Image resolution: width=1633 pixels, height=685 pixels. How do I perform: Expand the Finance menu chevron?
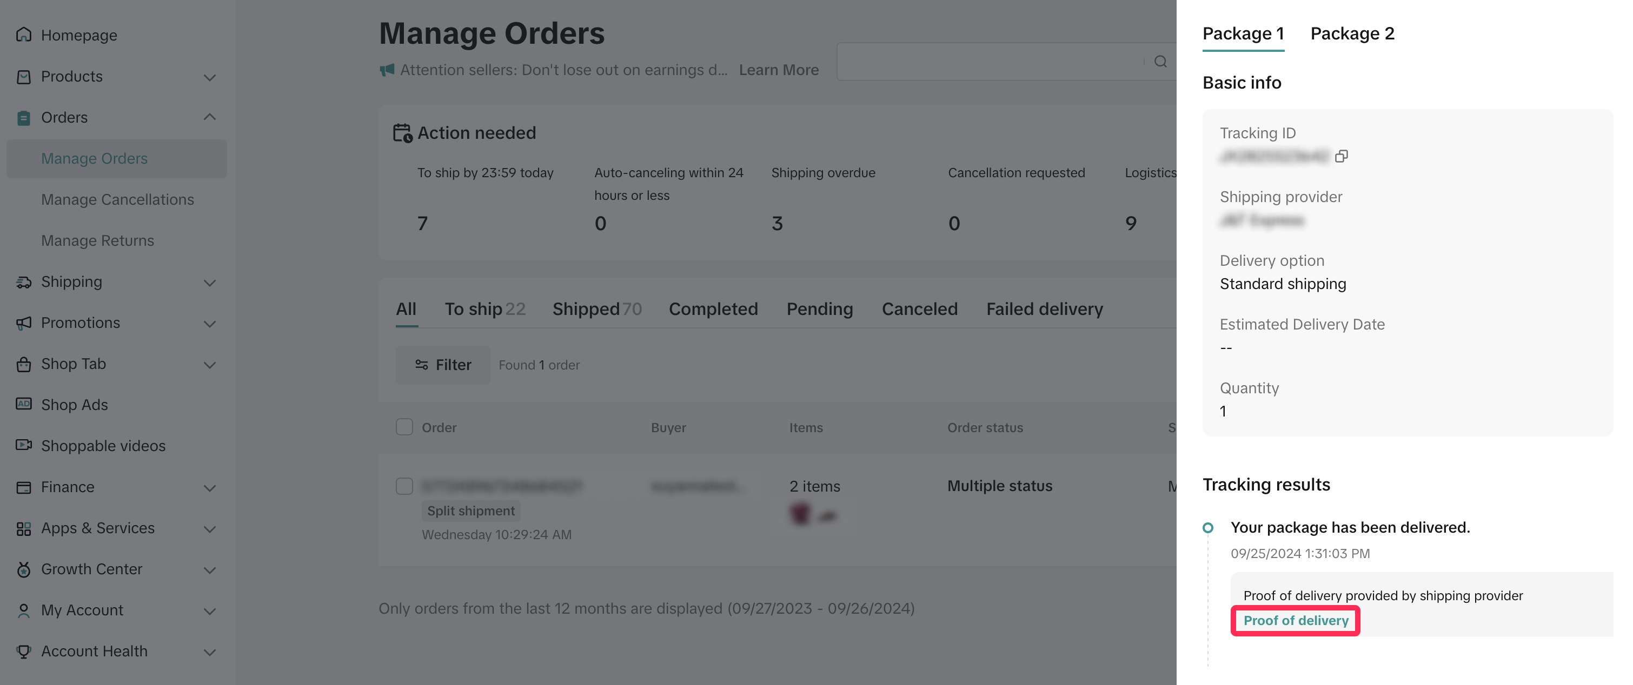click(210, 487)
